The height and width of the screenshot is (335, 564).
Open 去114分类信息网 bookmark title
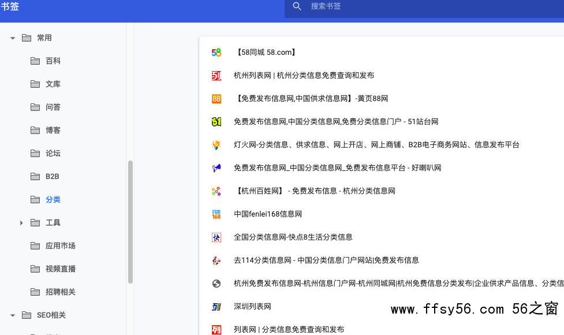[x=326, y=260]
